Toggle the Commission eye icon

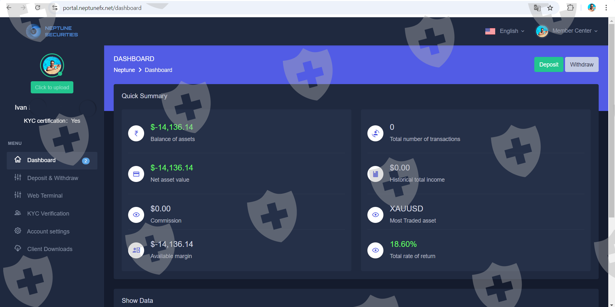click(x=136, y=215)
